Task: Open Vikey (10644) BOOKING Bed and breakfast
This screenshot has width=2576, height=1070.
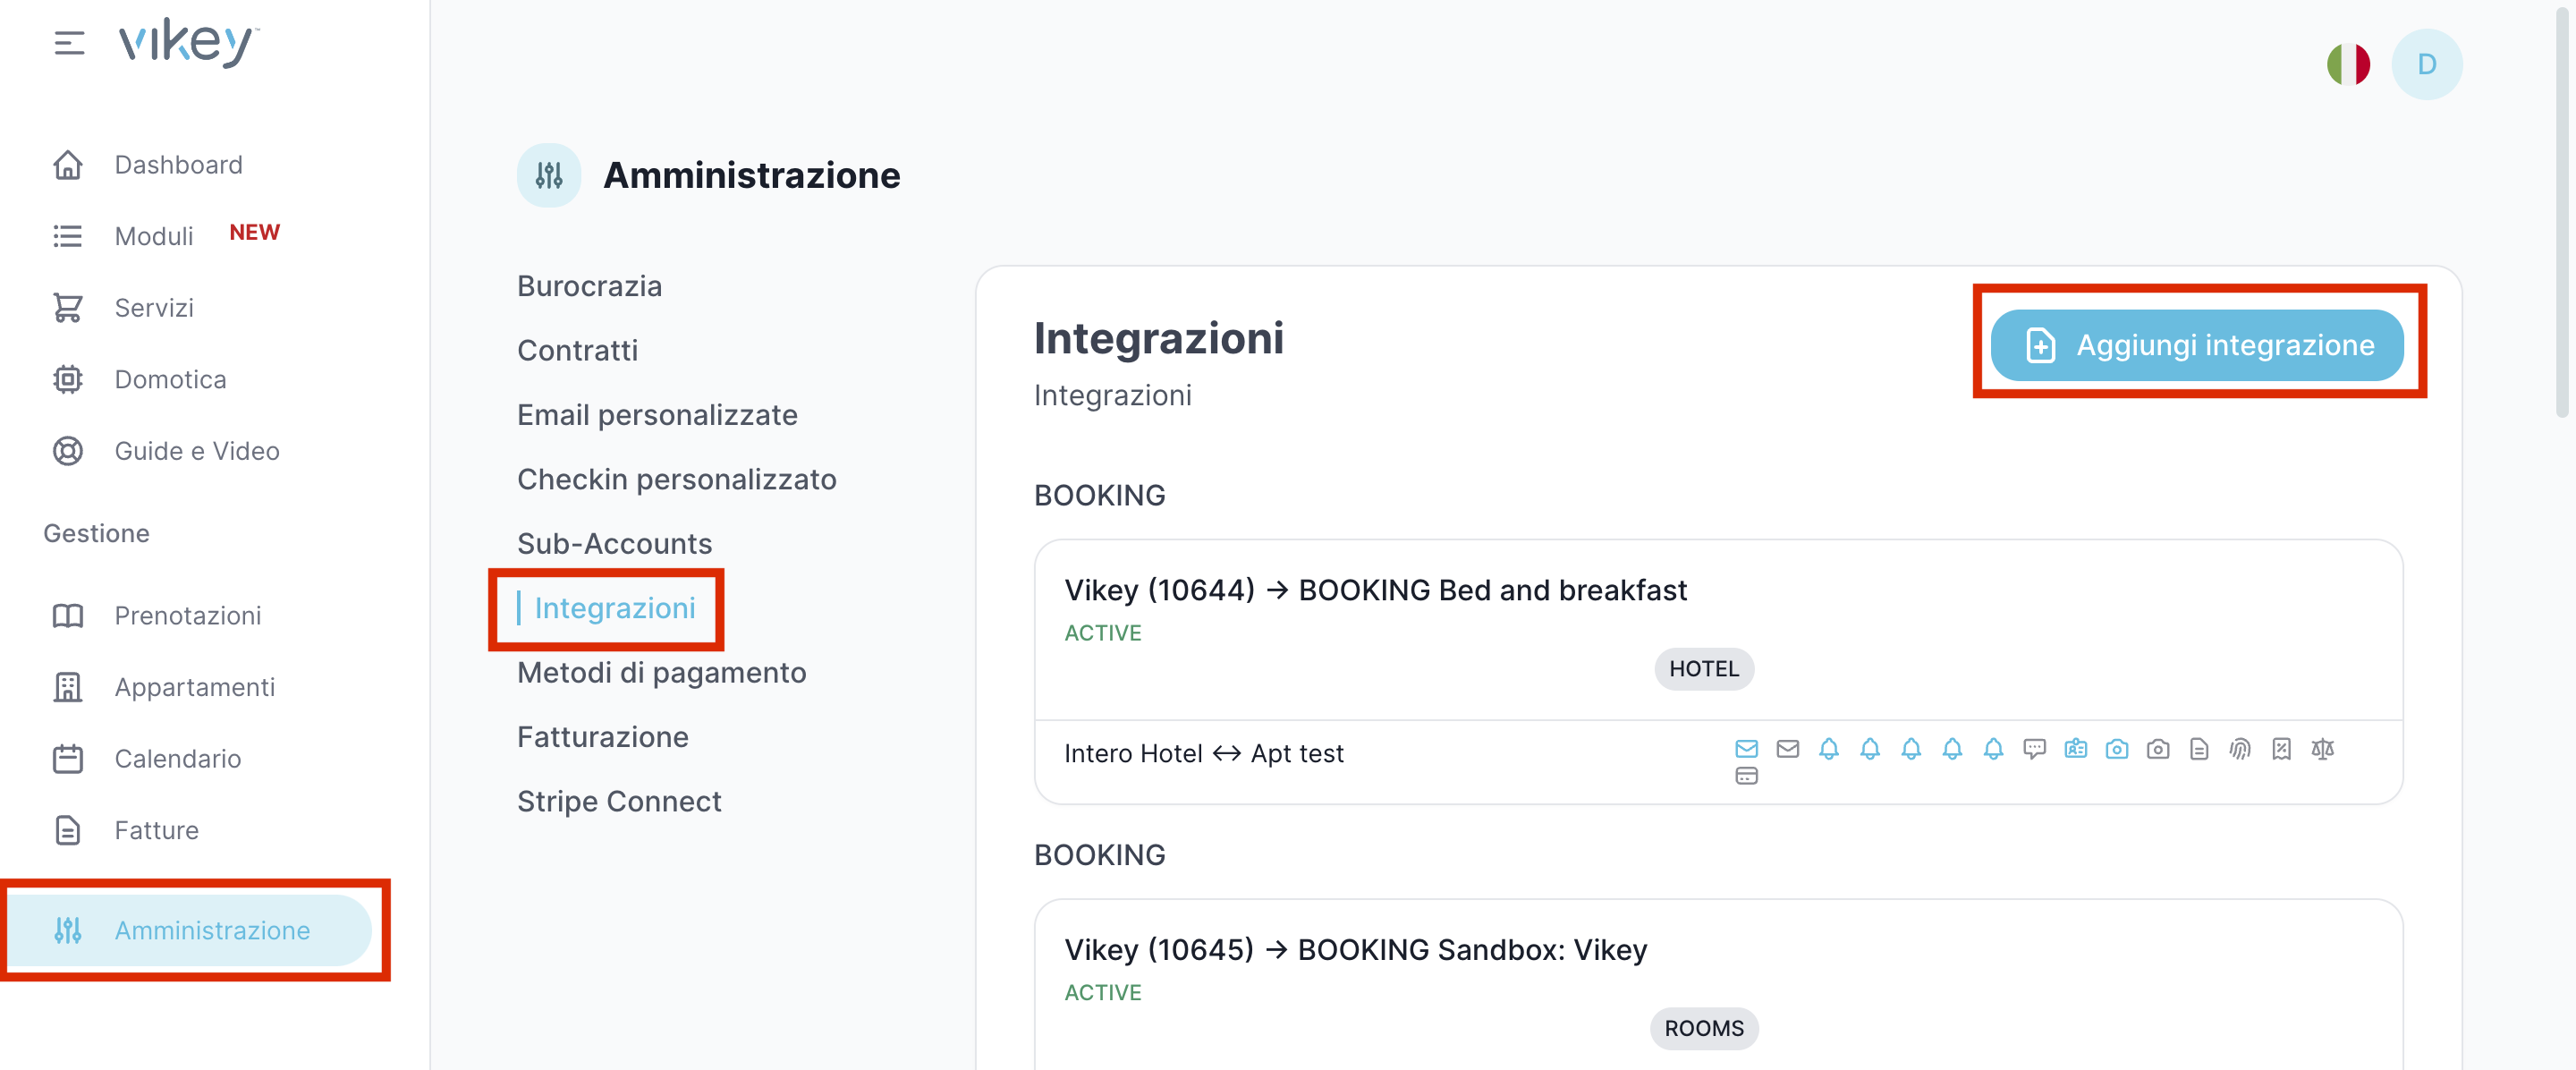Action: (x=1375, y=590)
